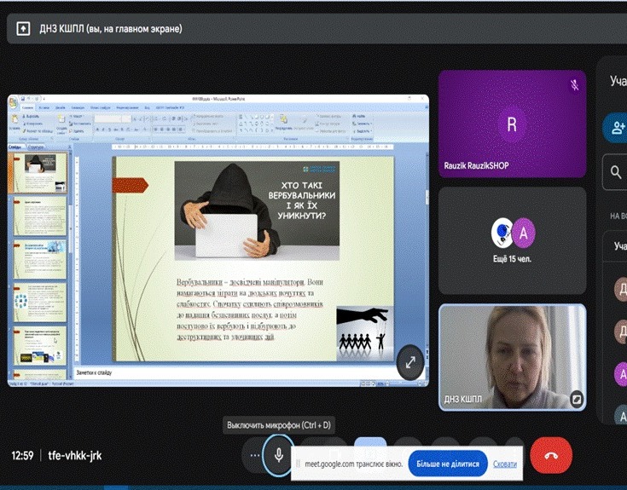Mute microphone using the mic button
The image size is (627, 490).
coord(278,455)
